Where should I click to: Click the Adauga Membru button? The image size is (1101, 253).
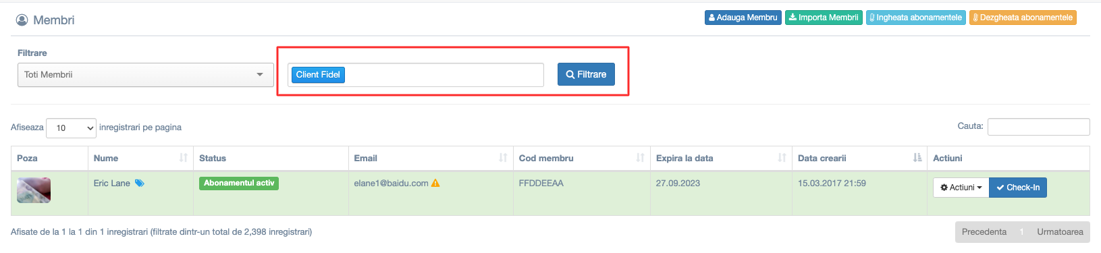(x=743, y=18)
